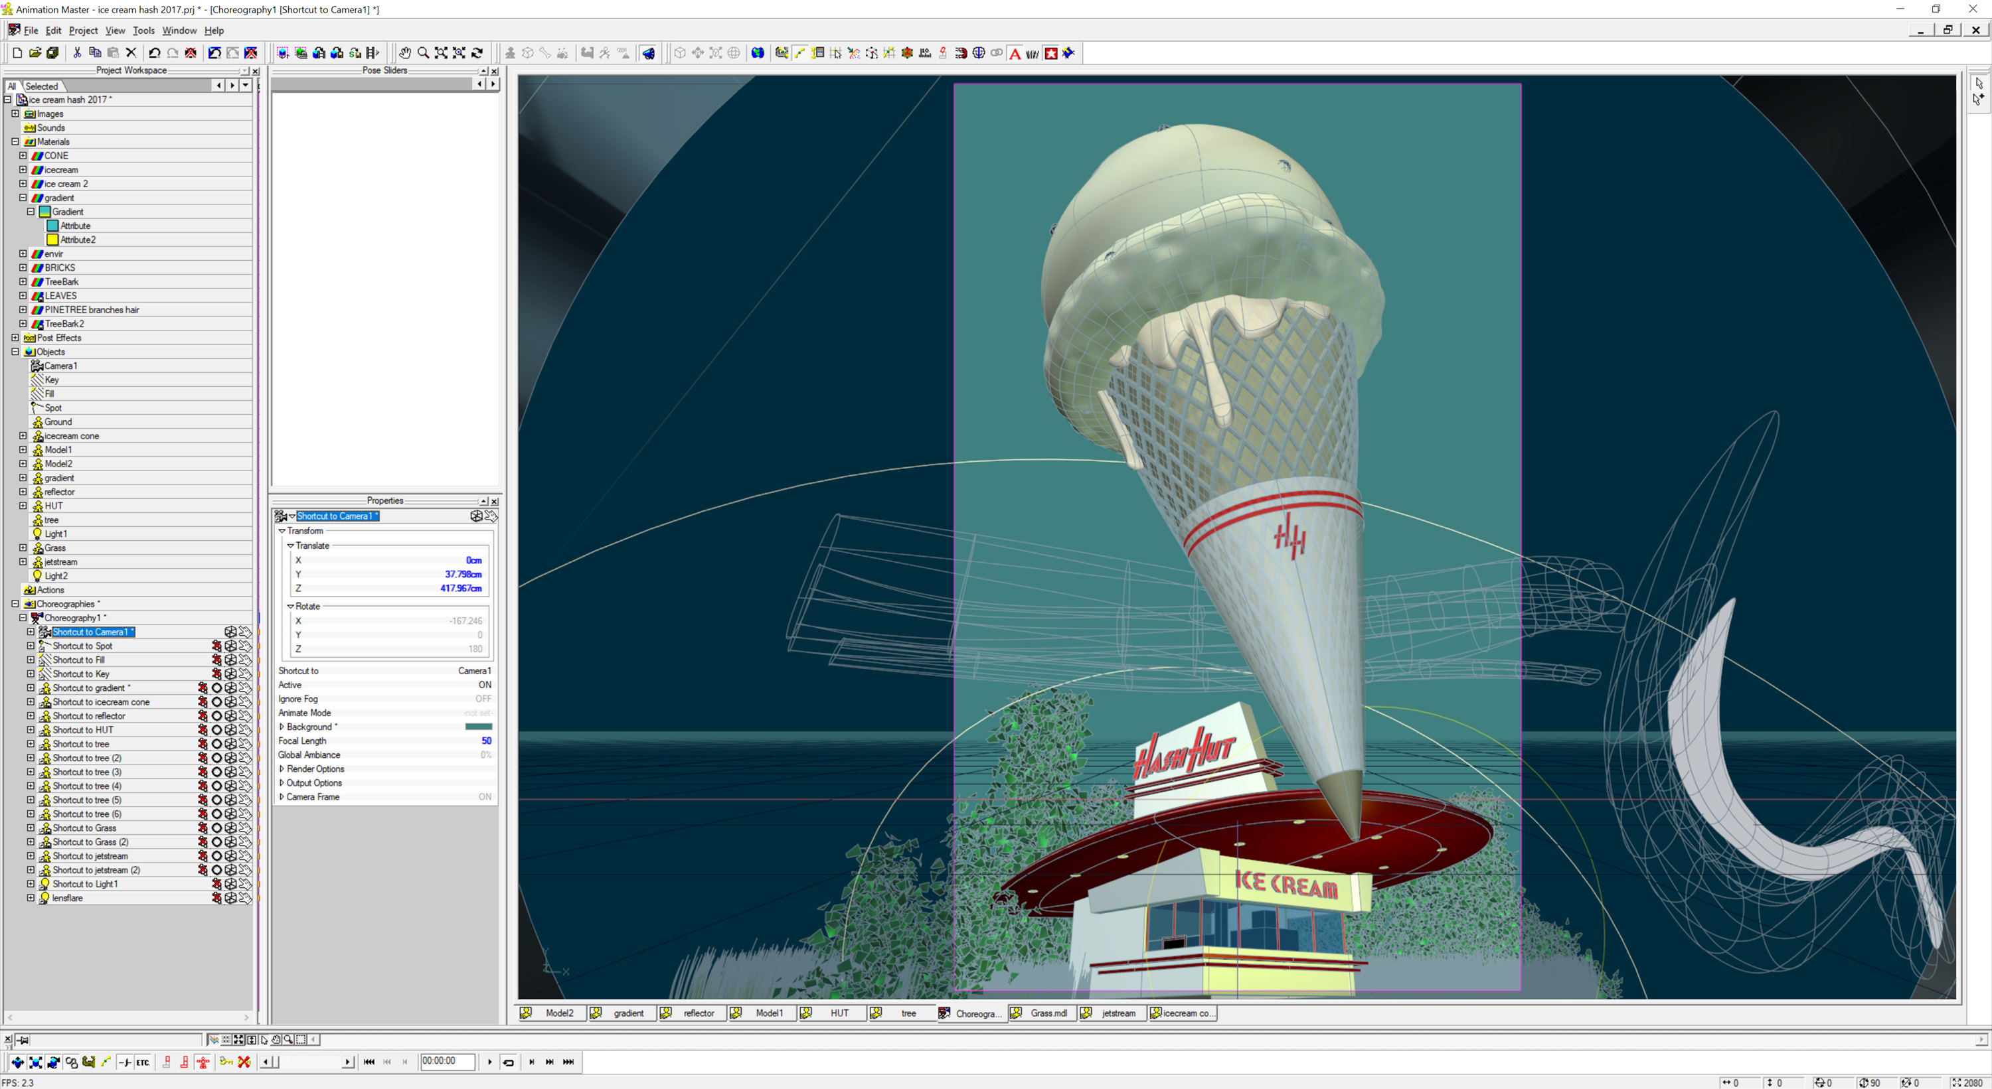This screenshot has width=1992, height=1089.
Task: Expand the Output Options property
Action: point(282,783)
